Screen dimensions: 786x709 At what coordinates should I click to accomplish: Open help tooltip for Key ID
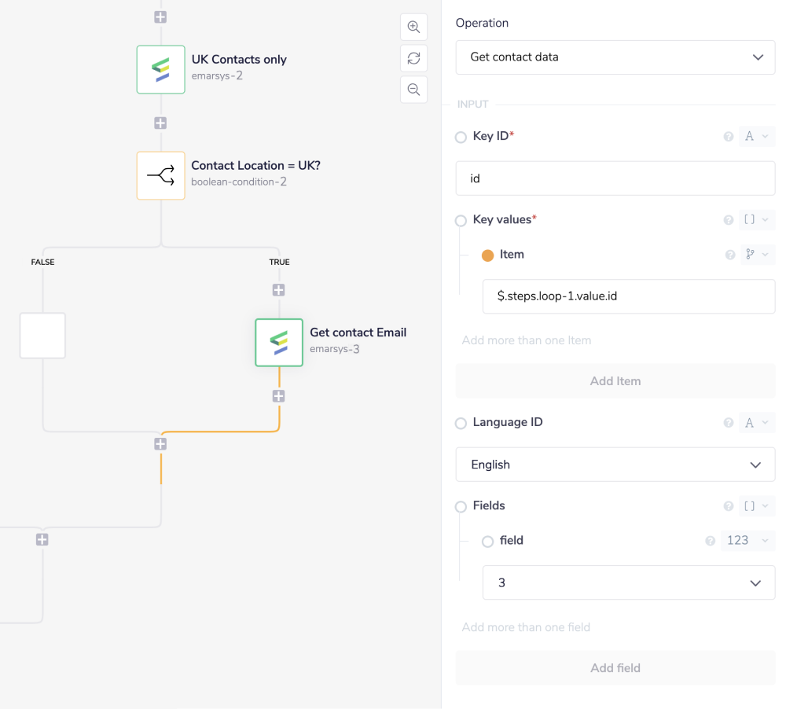click(x=729, y=137)
